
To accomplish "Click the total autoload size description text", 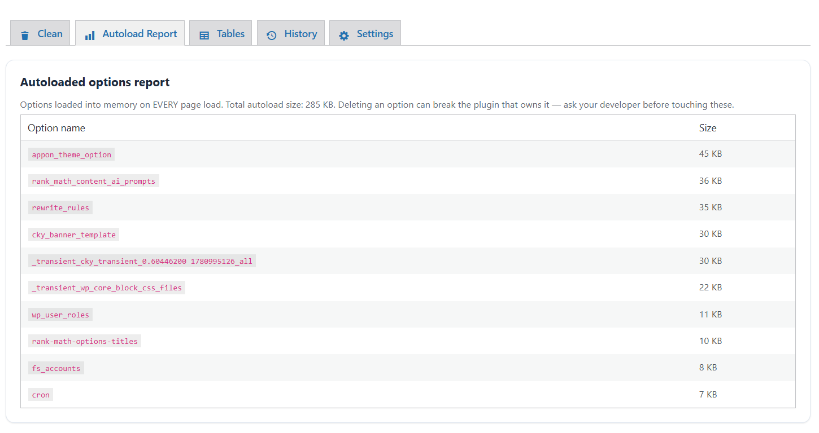I will coord(377,105).
